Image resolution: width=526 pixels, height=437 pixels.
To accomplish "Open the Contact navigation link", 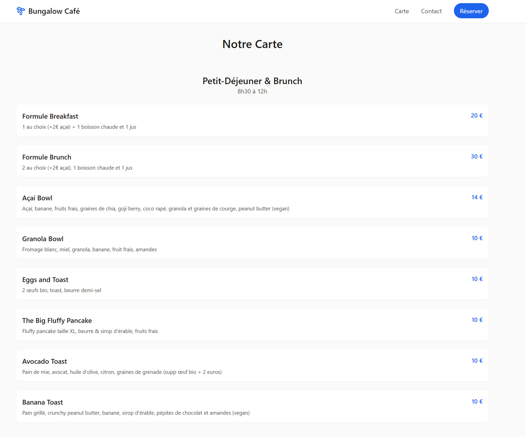I will click(x=431, y=11).
